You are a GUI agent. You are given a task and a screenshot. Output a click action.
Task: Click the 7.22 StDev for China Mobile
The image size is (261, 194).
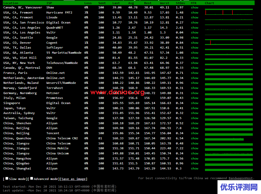pyautogui.click(x=180, y=148)
